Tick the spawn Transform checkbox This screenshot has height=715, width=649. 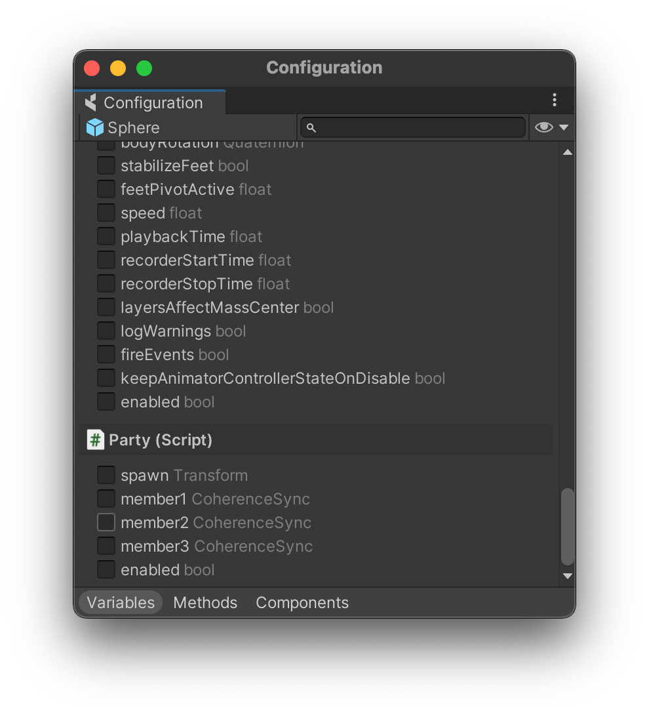point(106,476)
